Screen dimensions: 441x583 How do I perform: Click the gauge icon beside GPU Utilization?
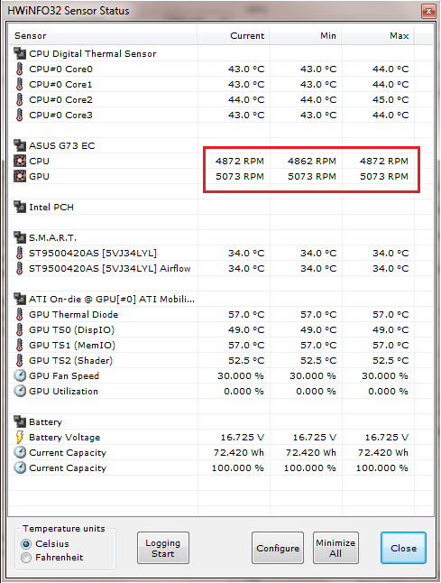coord(19,391)
